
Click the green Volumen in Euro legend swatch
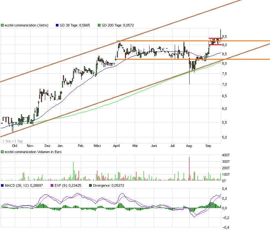(2, 152)
